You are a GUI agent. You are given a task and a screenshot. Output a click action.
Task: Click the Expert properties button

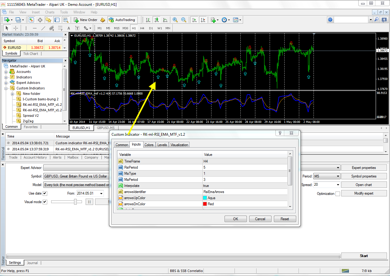[x=364, y=168]
